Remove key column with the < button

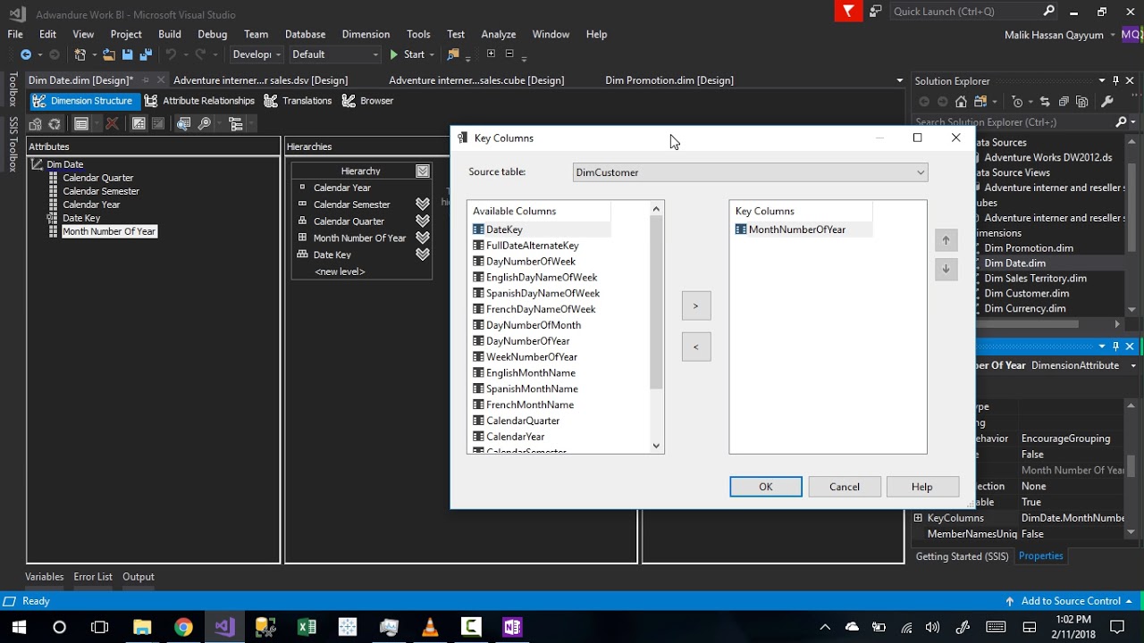click(x=695, y=347)
